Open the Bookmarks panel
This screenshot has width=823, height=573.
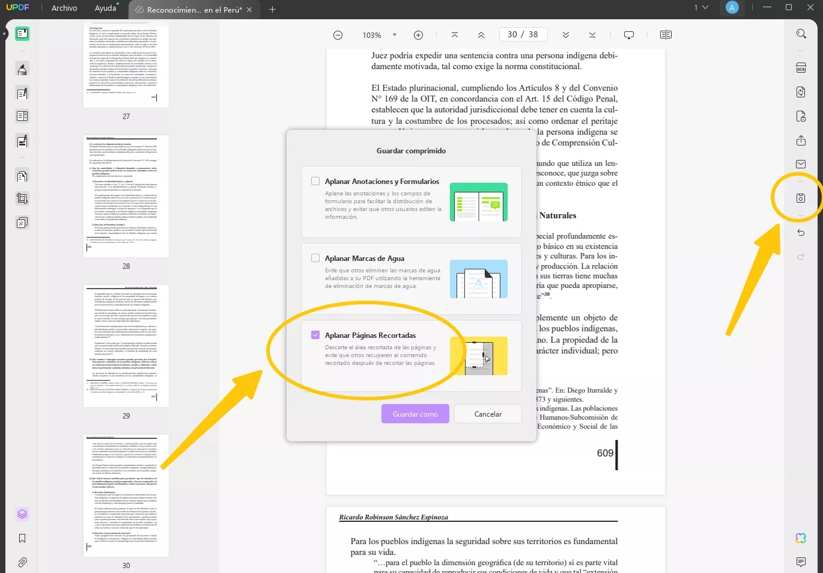[22, 539]
